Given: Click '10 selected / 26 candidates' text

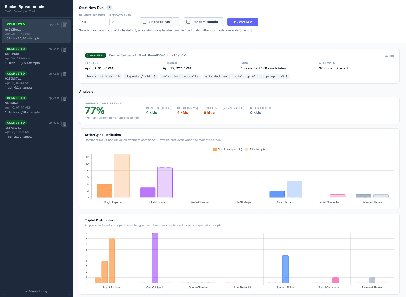Looking at the screenshot, I should point(263,68).
